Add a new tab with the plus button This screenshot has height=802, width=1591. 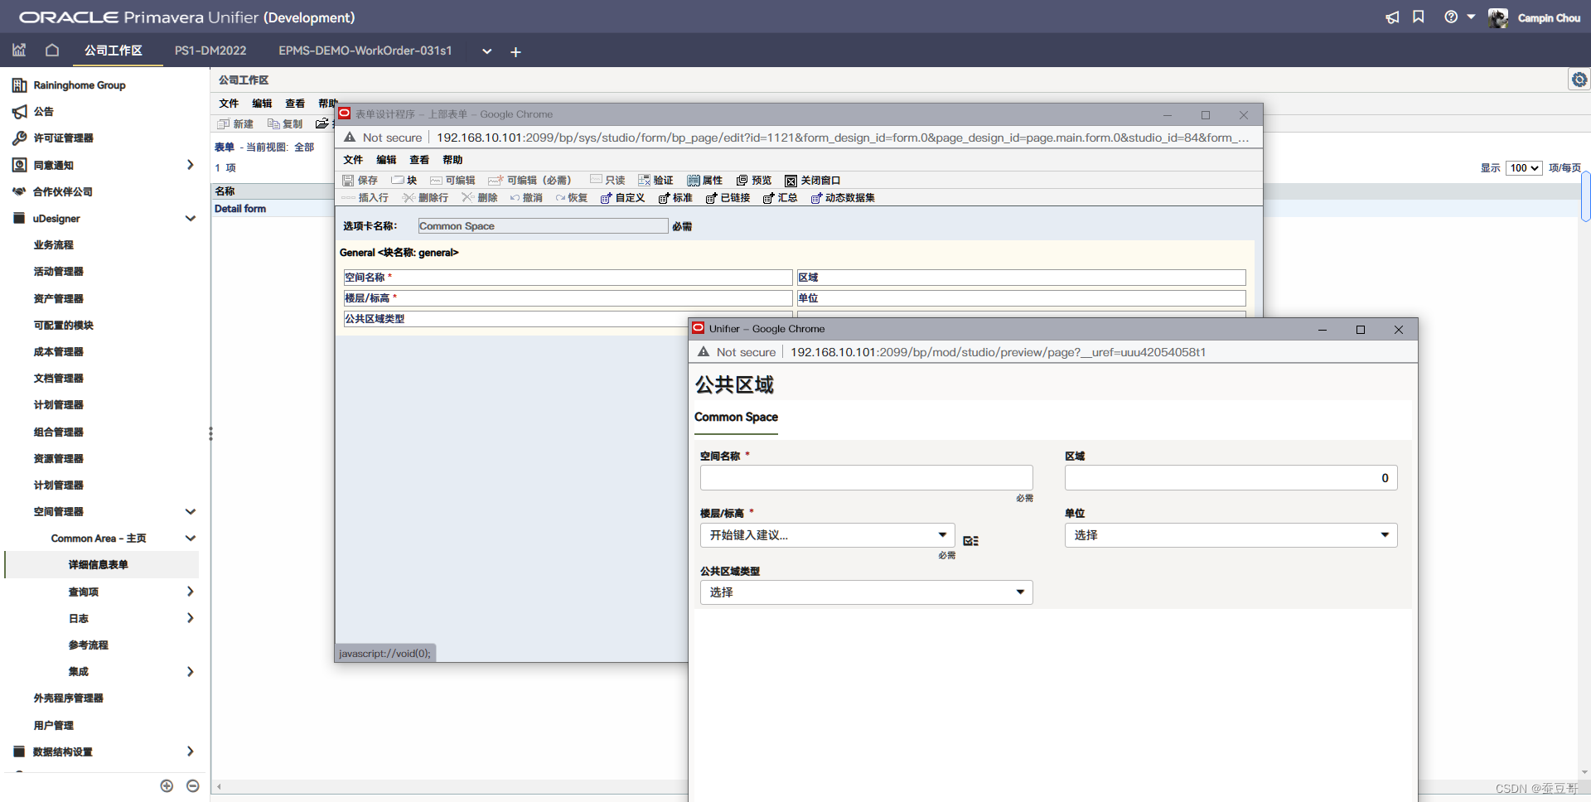515,52
